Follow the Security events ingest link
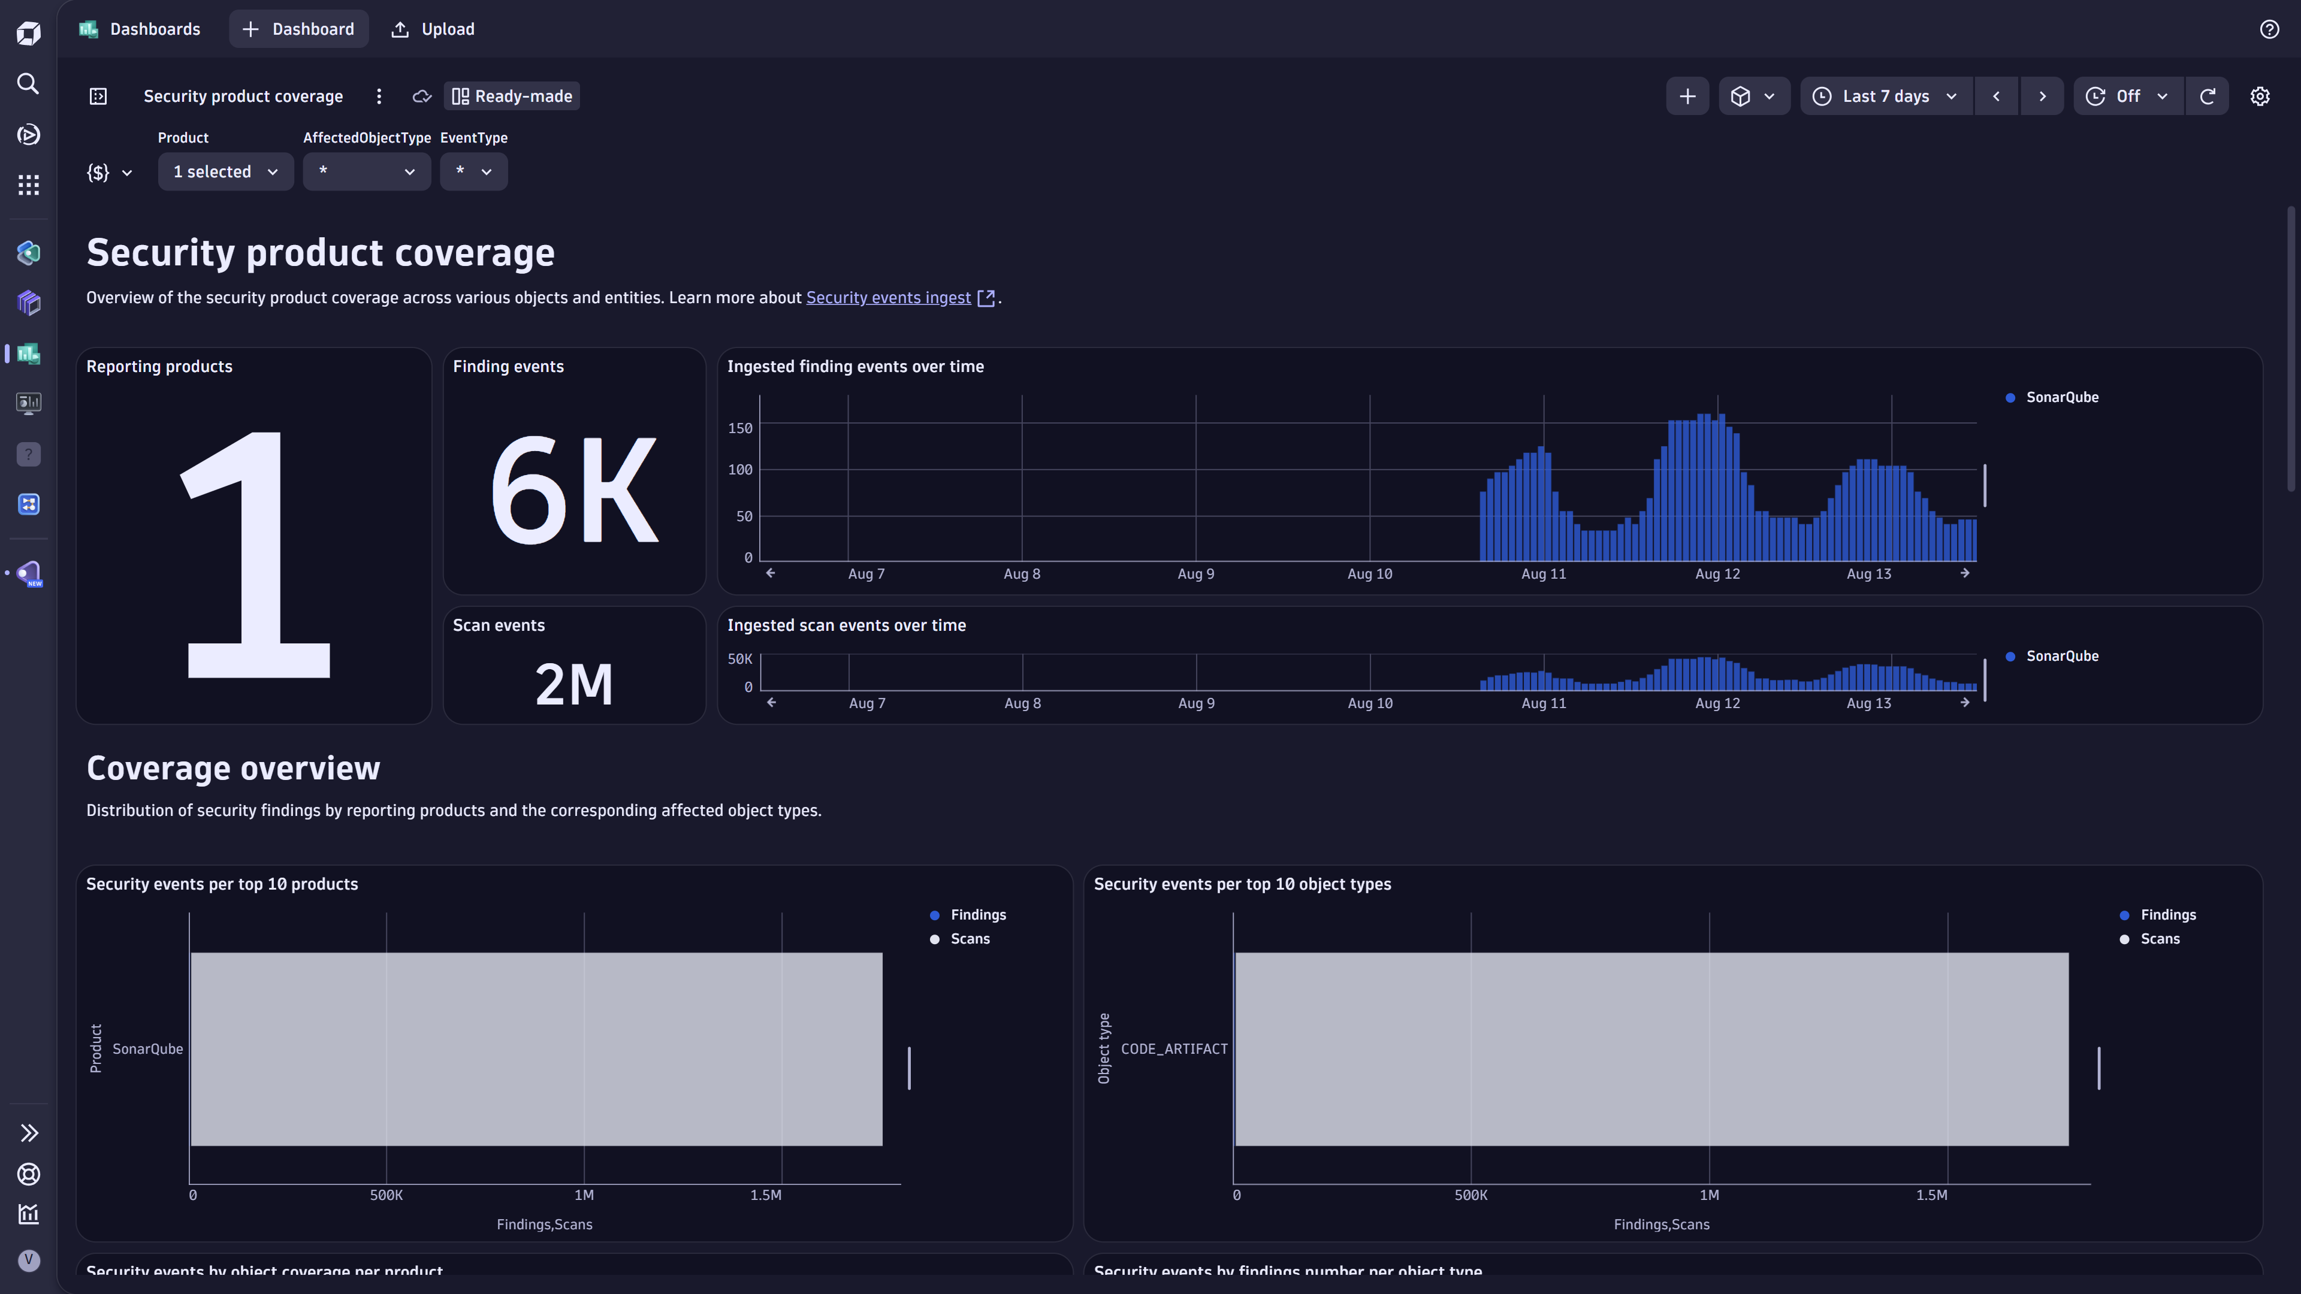2301x1294 pixels. tap(888, 297)
